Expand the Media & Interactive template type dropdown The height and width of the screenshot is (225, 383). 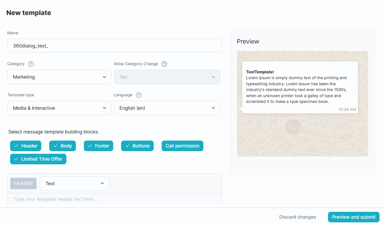coord(59,108)
